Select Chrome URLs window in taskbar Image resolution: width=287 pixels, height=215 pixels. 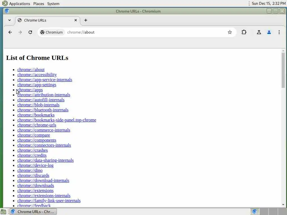(33, 212)
